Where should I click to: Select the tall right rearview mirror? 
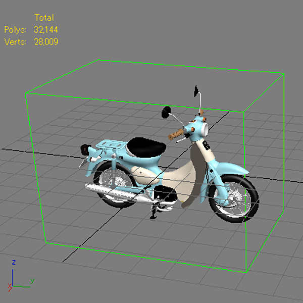pos(196,91)
